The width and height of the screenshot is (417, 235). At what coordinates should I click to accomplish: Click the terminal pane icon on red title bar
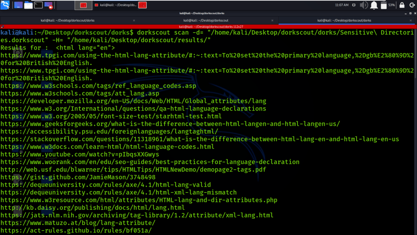[x=3, y=27]
